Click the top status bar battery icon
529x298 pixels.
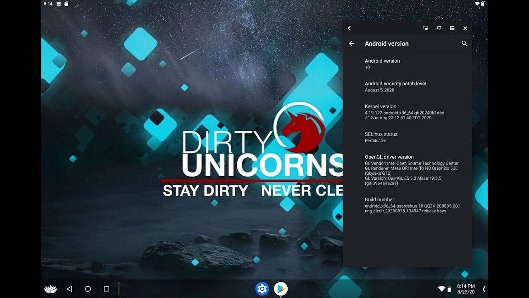point(483,4)
